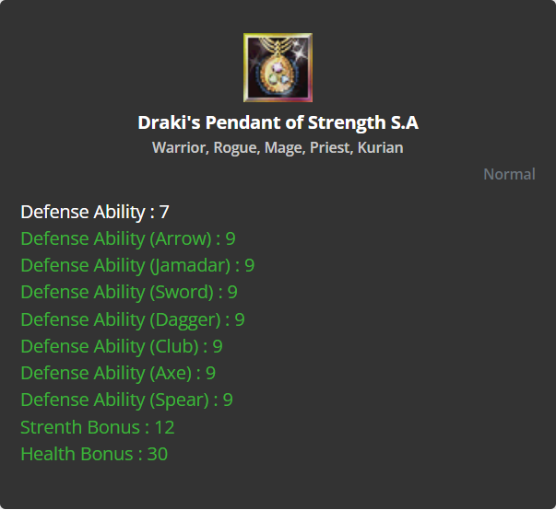Viewport: 556px width, 510px height.
Task: Select the Defense Ability (Spear) stat line
Action: [x=126, y=400]
